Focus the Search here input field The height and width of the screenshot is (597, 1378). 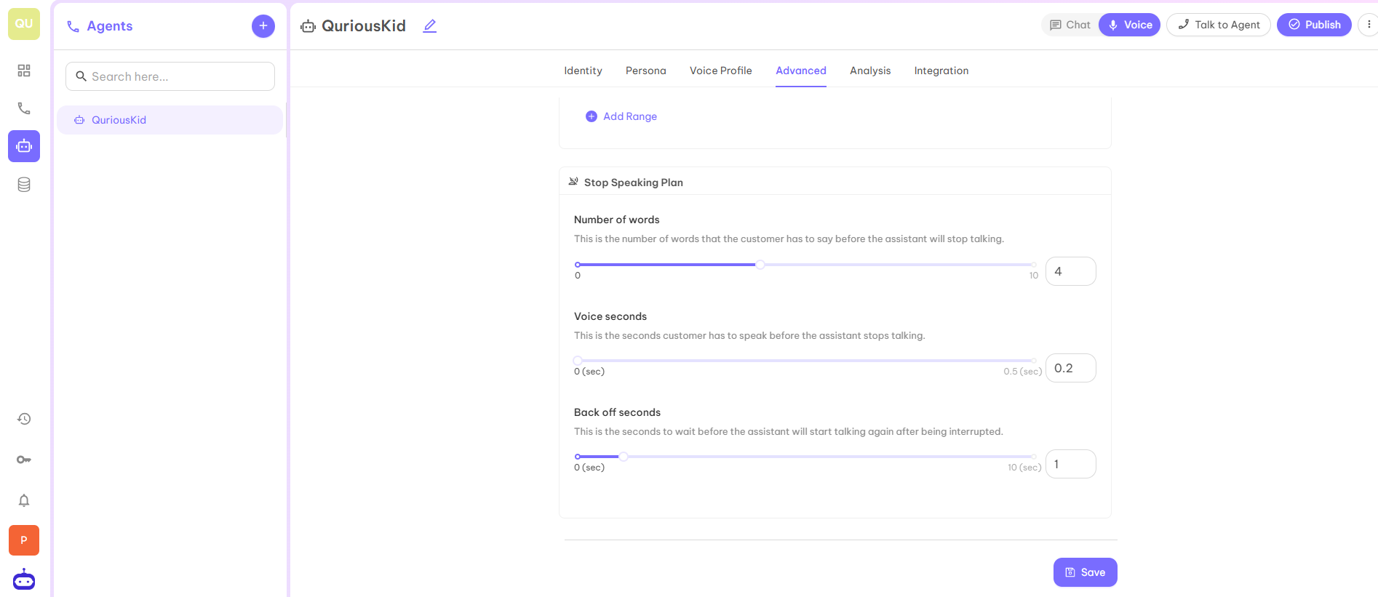[x=170, y=76]
